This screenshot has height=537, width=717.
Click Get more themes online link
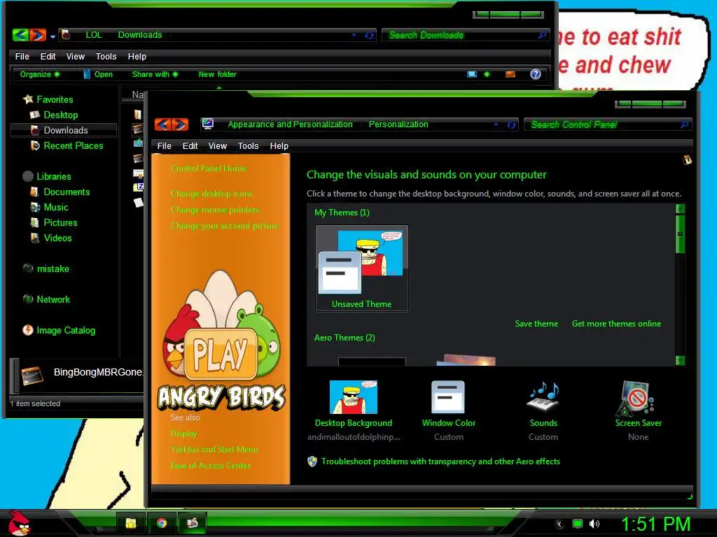616,323
